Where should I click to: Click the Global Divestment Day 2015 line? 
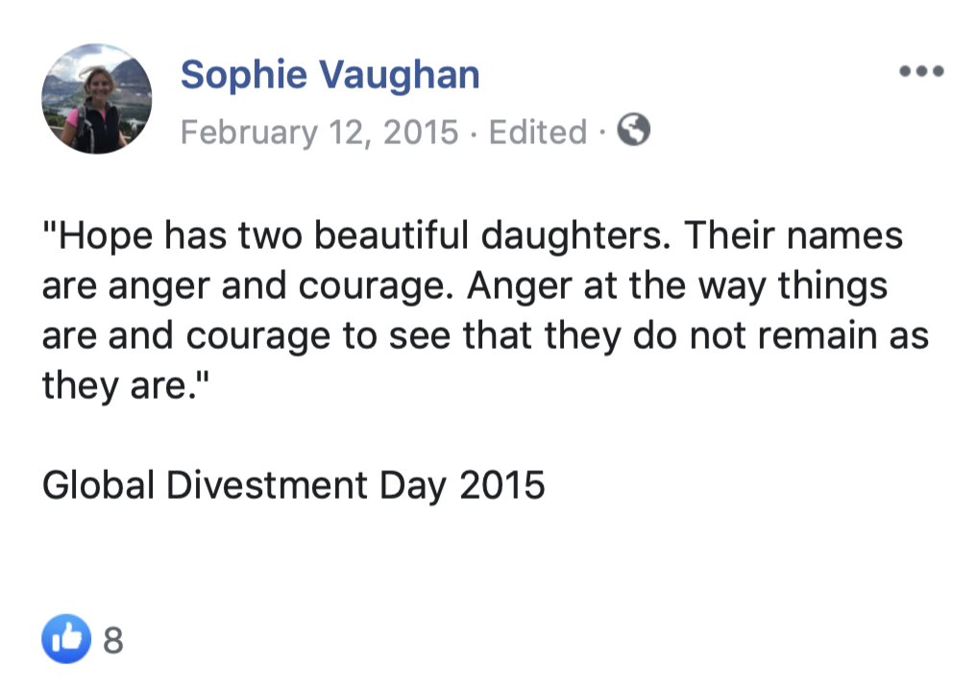pos(293,485)
